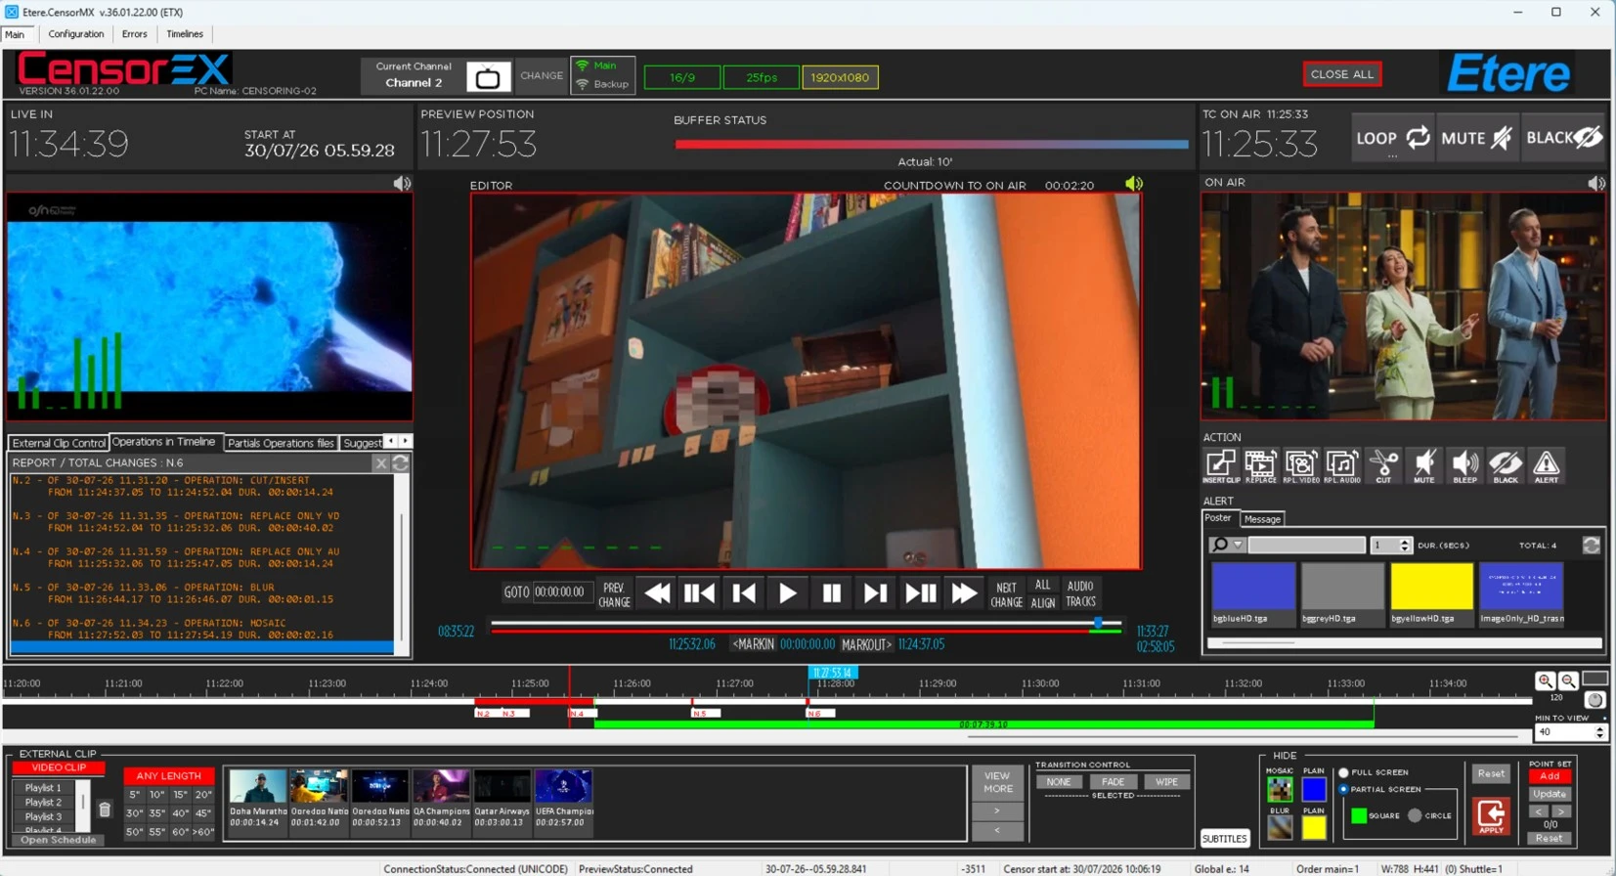The width and height of the screenshot is (1616, 876).
Task: Step to previous frame in editor
Action: (743, 593)
